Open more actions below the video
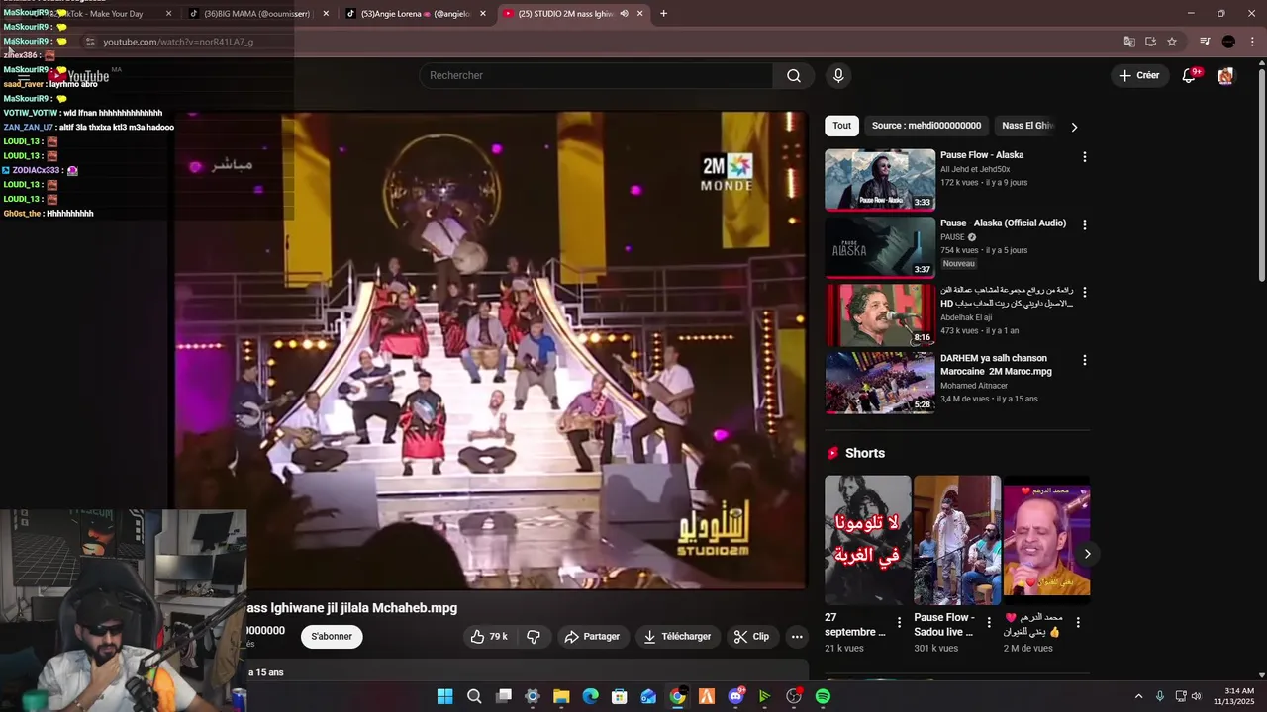1267x712 pixels. point(797,637)
